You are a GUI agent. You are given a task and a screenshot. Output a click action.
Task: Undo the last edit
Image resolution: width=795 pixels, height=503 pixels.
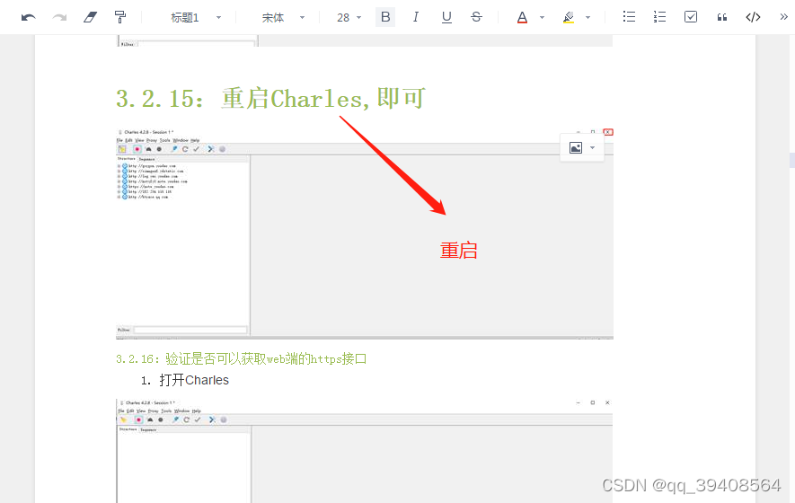click(x=29, y=17)
